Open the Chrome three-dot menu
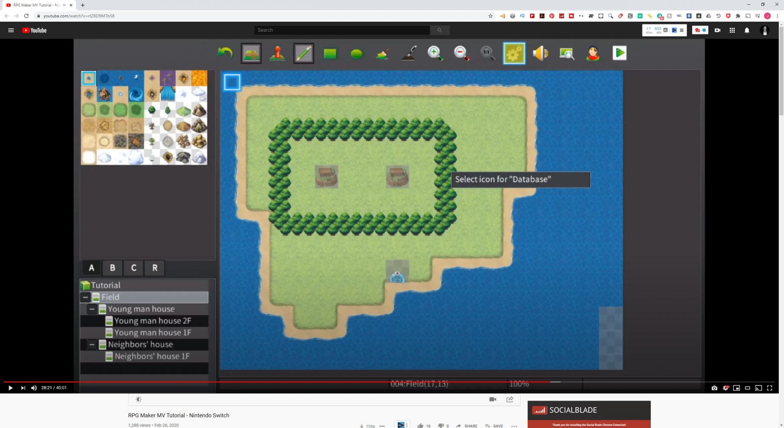 [x=777, y=16]
